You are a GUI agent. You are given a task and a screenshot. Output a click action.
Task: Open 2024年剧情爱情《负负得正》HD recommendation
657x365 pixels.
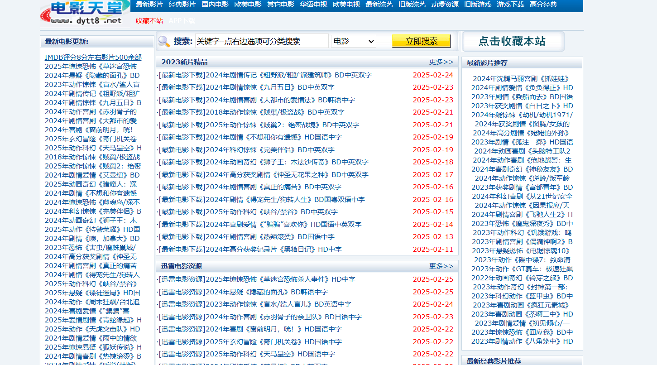click(522, 87)
